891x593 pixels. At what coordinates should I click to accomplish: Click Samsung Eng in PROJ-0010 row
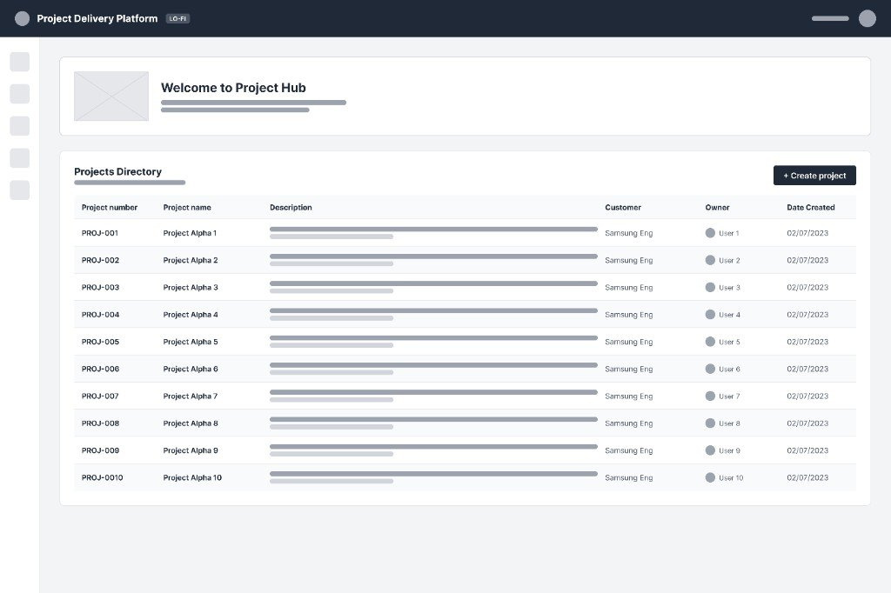[x=629, y=477]
